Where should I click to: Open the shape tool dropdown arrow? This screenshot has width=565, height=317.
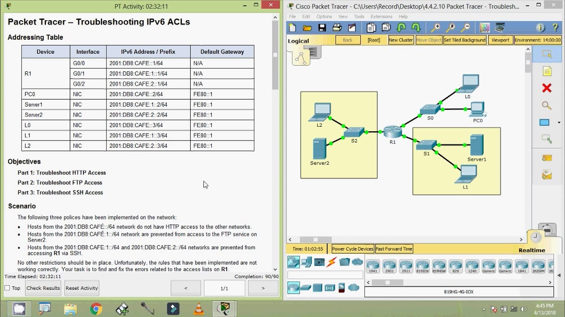coord(559,122)
